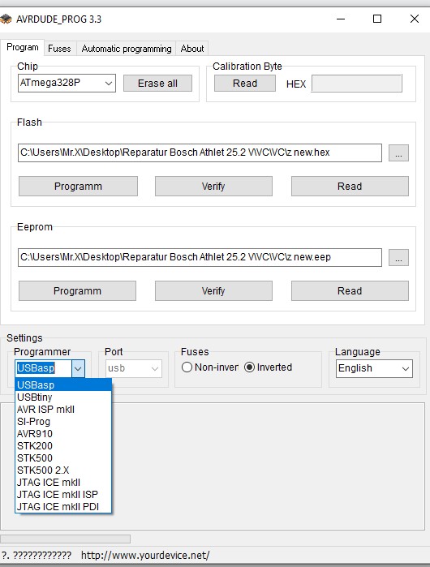Click the Erase all button
430x567 pixels.
157,84
